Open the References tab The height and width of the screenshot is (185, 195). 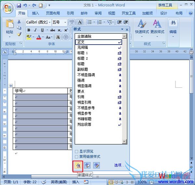[70, 13]
